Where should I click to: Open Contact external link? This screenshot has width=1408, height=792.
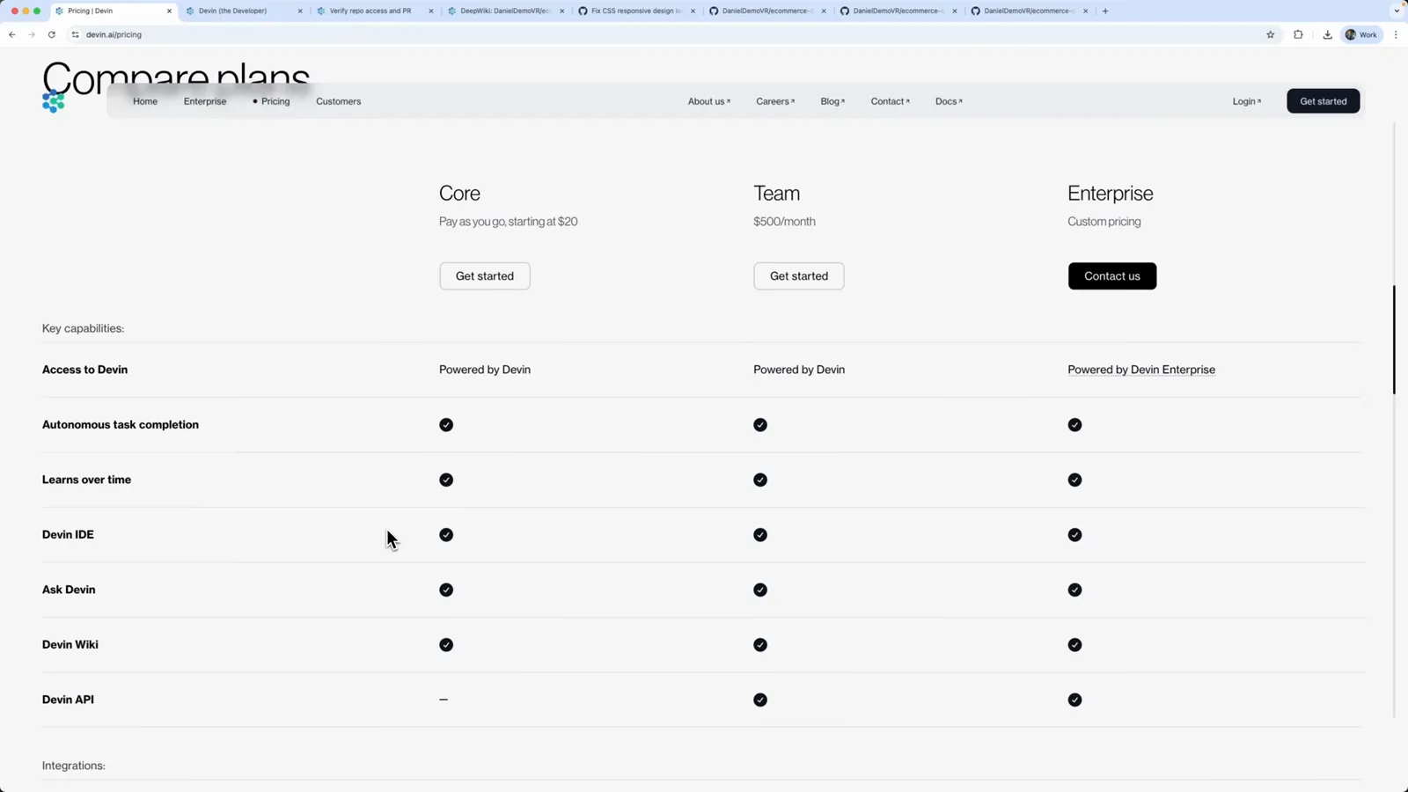pos(891,101)
